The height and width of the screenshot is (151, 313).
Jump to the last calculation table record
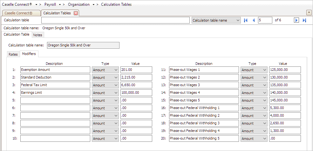(x=304, y=20)
